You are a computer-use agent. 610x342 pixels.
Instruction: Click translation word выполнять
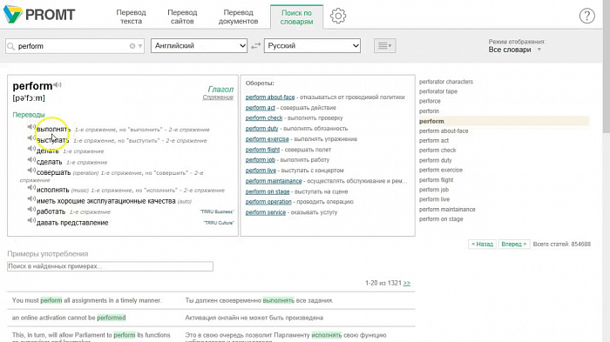pyautogui.click(x=53, y=130)
